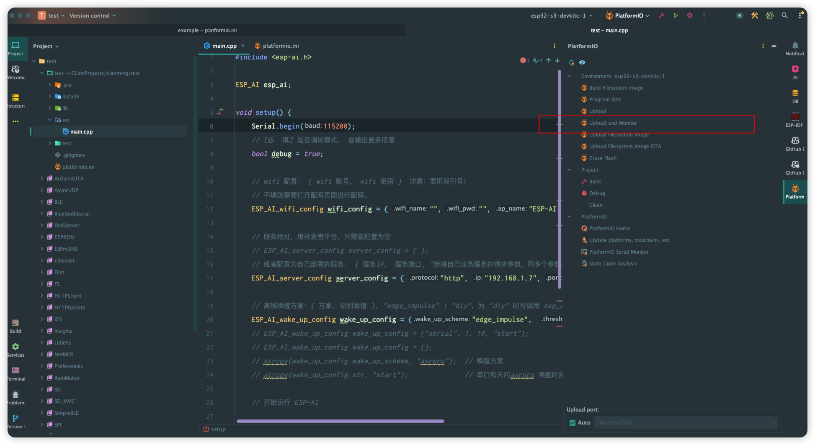Click the refresh icon in PlatformIO panel
Viewport: 815px width, 445px height.
tap(571, 62)
